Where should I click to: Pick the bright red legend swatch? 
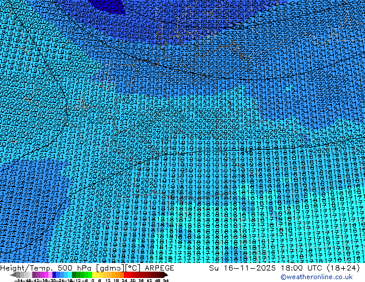126,275
